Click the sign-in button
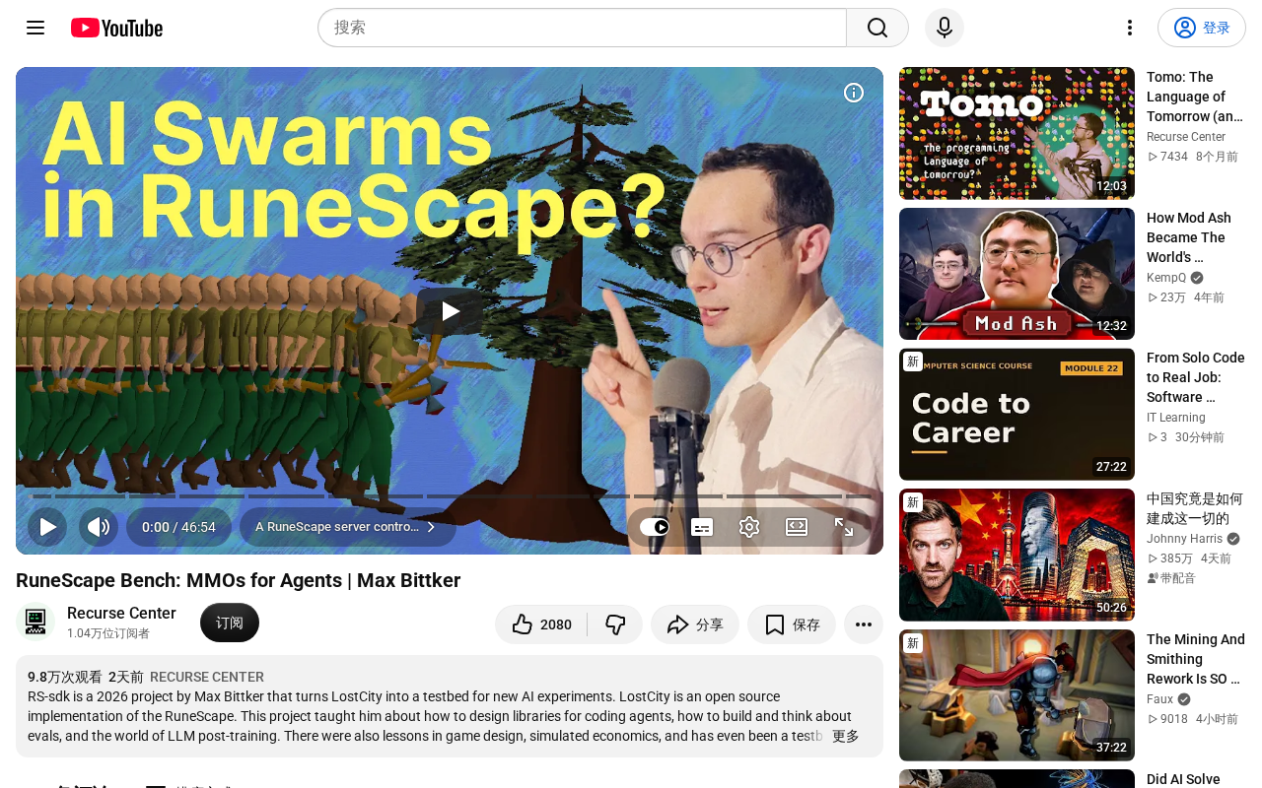Screen dimensions: 1262x788 1202,28
